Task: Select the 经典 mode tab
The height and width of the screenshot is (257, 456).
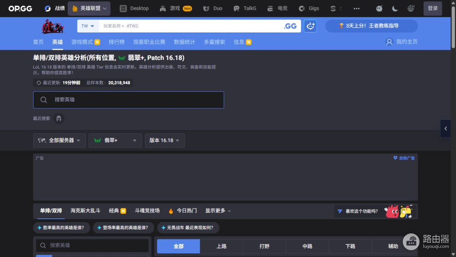Action: pos(117,211)
